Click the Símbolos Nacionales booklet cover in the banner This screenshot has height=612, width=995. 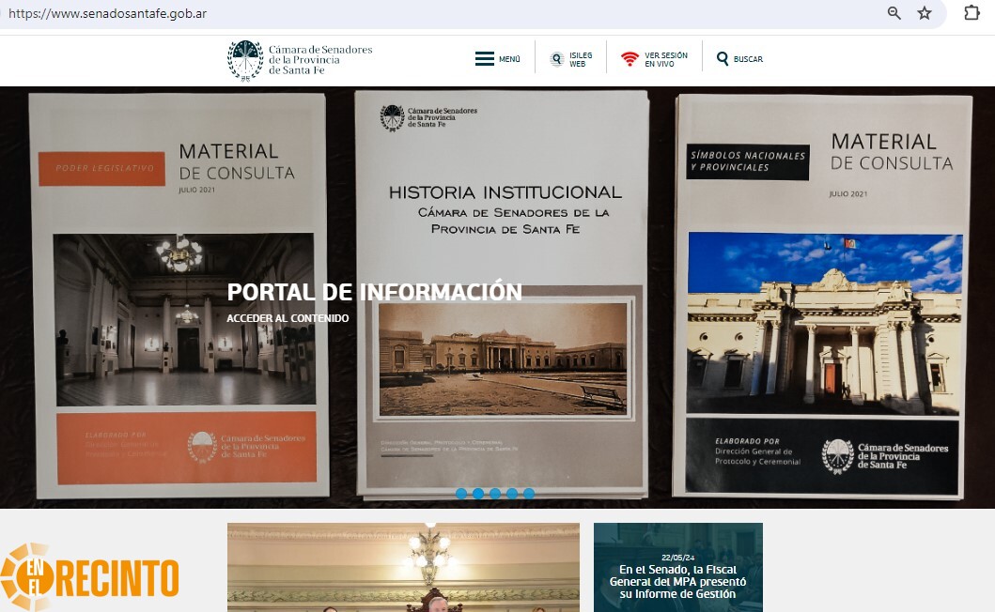tap(823, 297)
